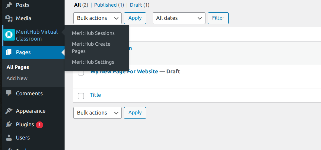The width and height of the screenshot is (321, 150).
Task: Open Add New under Pages
Action: coord(17,78)
